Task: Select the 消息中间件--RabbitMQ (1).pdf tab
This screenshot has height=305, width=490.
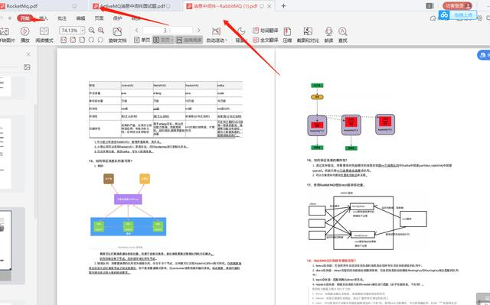Action: 229,6
